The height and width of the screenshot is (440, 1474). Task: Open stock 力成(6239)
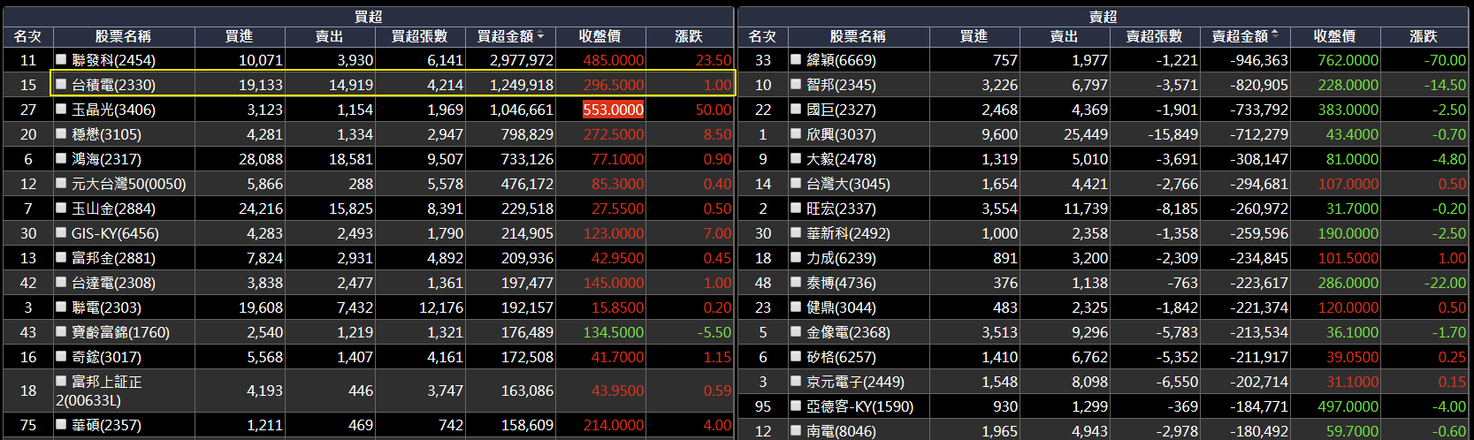pyautogui.click(x=841, y=258)
